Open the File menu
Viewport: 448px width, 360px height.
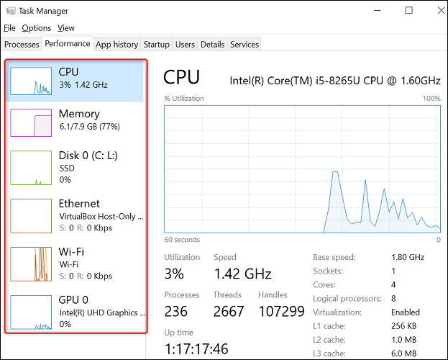(9, 28)
